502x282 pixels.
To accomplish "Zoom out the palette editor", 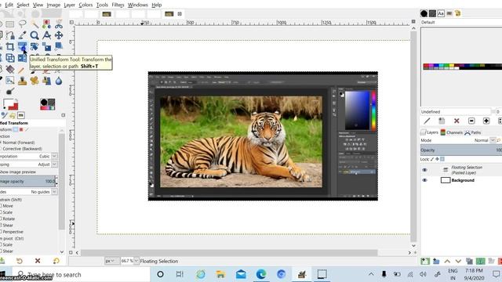I will (471, 121).
